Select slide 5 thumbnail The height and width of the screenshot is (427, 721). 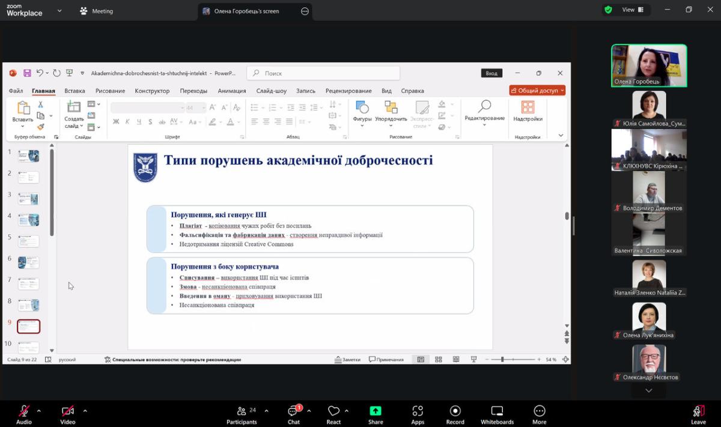[x=28, y=241]
